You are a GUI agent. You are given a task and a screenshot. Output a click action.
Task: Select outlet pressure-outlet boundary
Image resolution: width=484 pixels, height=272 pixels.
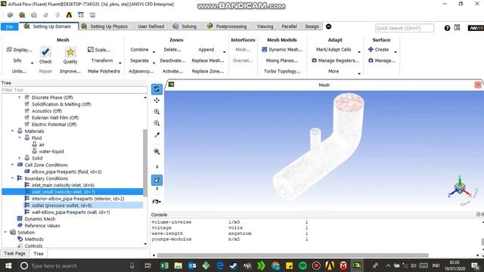click(x=62, y=206)
